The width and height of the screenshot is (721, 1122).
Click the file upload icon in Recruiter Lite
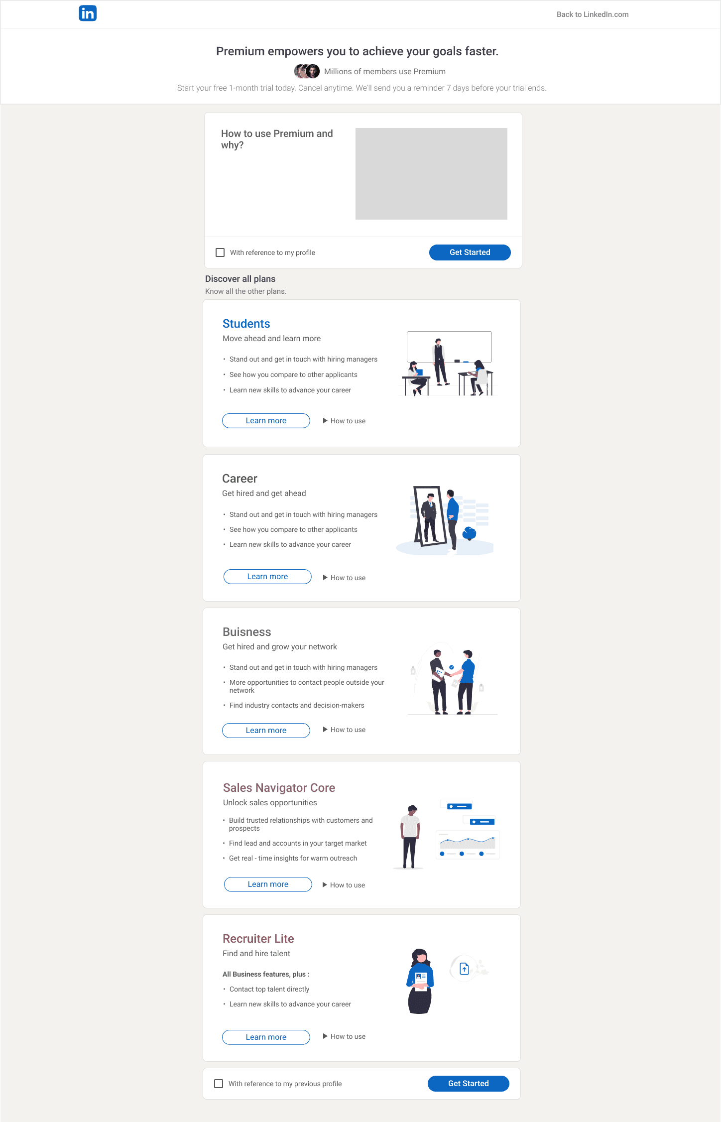click(464, 969)
